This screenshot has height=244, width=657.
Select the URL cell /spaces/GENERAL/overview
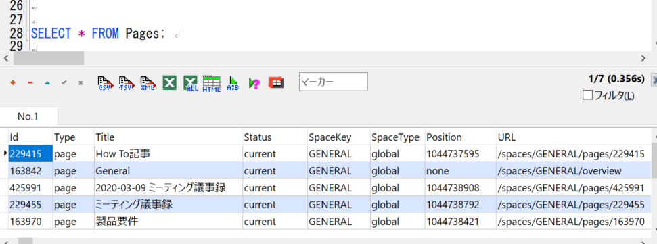(x=574, y=171)
